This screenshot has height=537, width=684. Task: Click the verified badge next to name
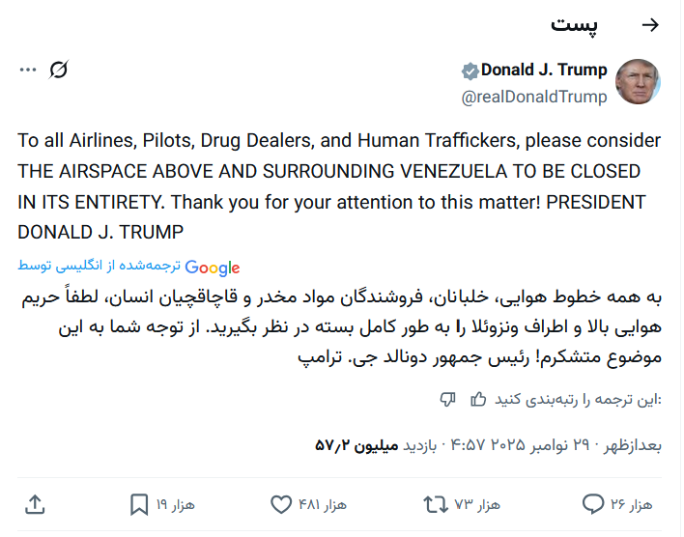tap(470, 71)
